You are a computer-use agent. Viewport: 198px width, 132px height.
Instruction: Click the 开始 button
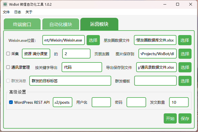tap(170, 118)
